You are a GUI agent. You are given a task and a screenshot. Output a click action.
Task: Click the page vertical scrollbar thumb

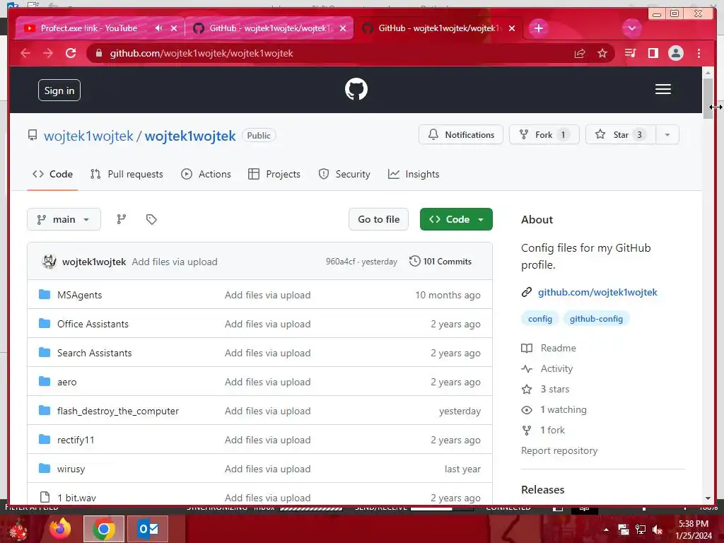click(708, 98)
